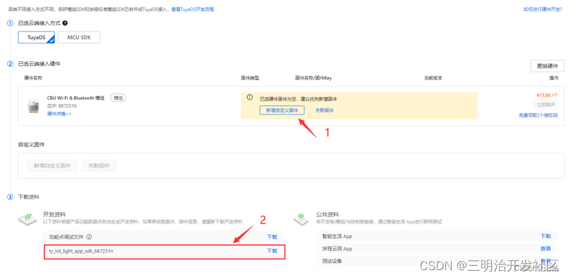Click the 硬件名称 column header
This screenshot has width=569, height=278.
(x=34, y=78)
